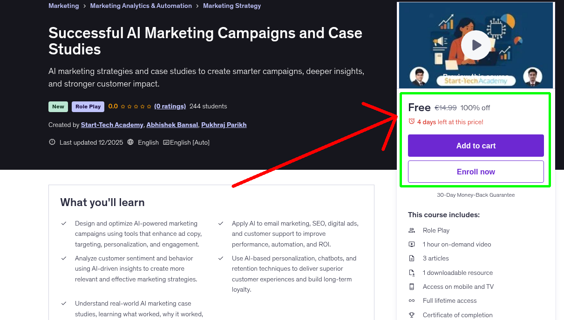Open the Marketing Strategy breadcrumb link
Image resolution: width=564 pixels, height=320 pixels.
(232, 6)
